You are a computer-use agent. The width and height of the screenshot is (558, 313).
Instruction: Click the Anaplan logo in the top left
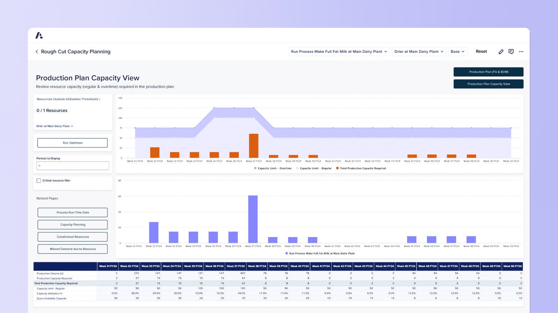(x=39, y=35)
